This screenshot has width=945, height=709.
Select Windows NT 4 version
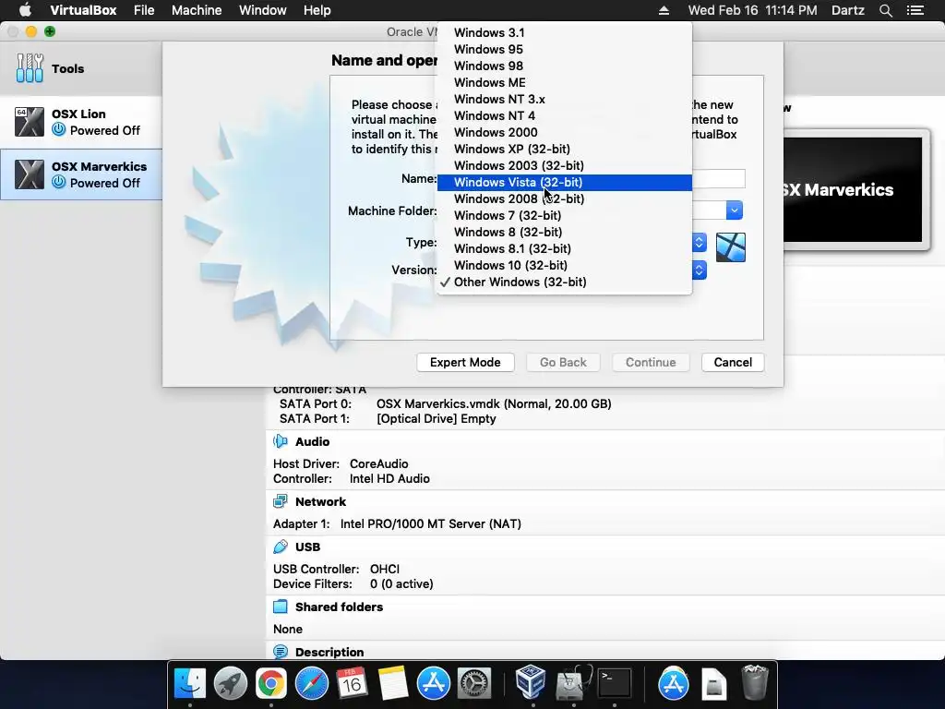coord(564,115)
